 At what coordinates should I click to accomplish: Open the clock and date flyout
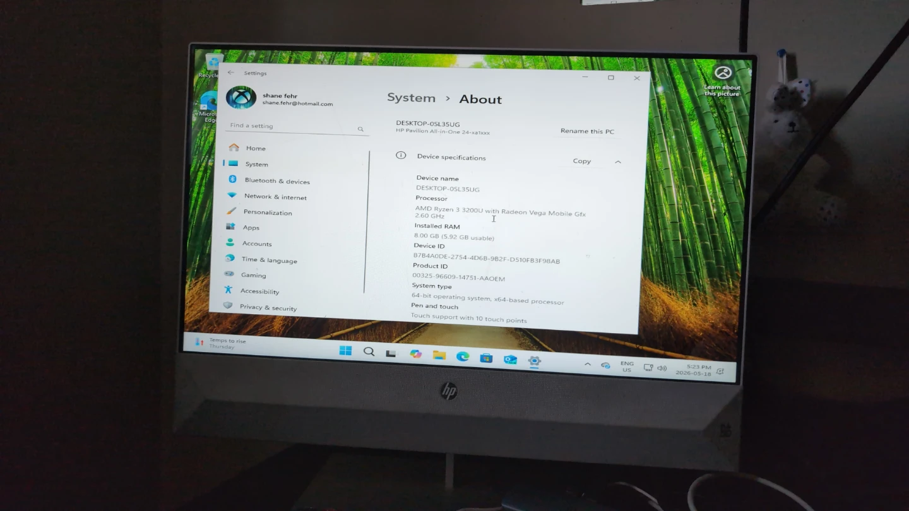click(693, 370)
